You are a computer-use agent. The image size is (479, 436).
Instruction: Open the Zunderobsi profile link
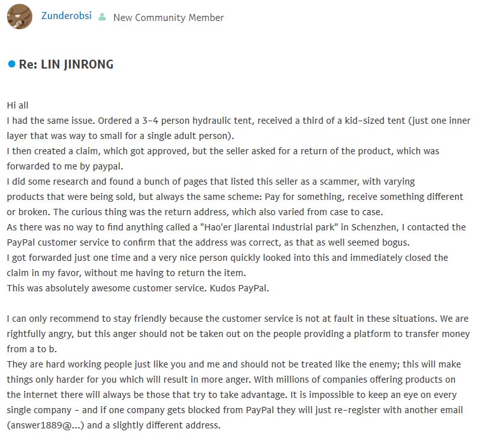(x=67, y=17)
